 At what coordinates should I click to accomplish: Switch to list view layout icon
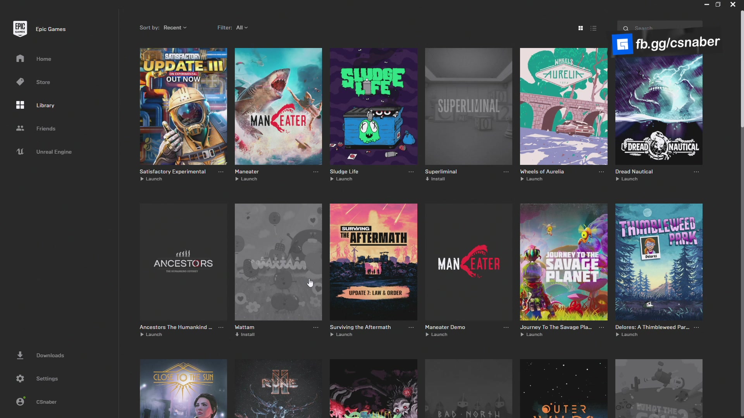coord(593,28)
